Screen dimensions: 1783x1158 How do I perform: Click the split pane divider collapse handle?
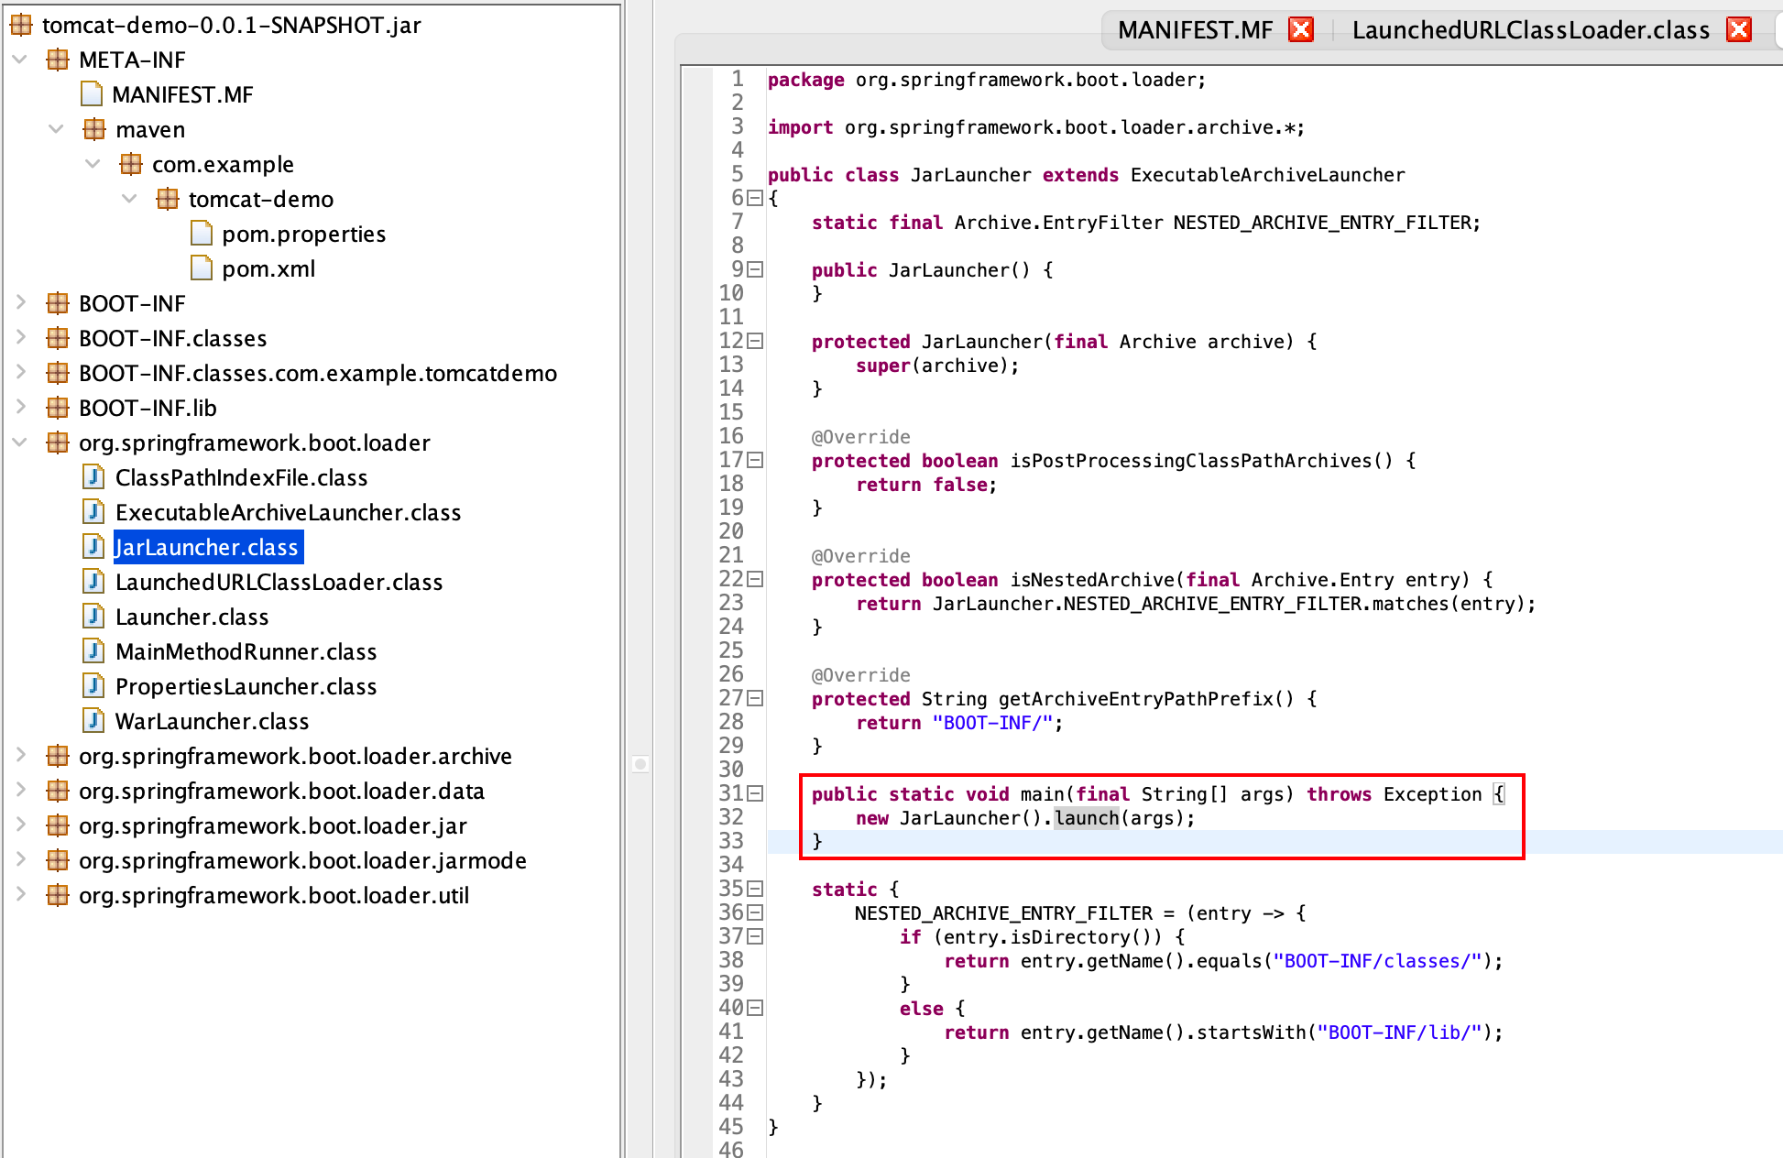tap(640, 763)
